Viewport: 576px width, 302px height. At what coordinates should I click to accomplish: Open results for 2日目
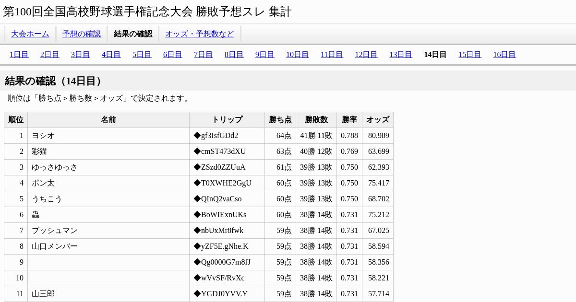[x=50, y=54]
